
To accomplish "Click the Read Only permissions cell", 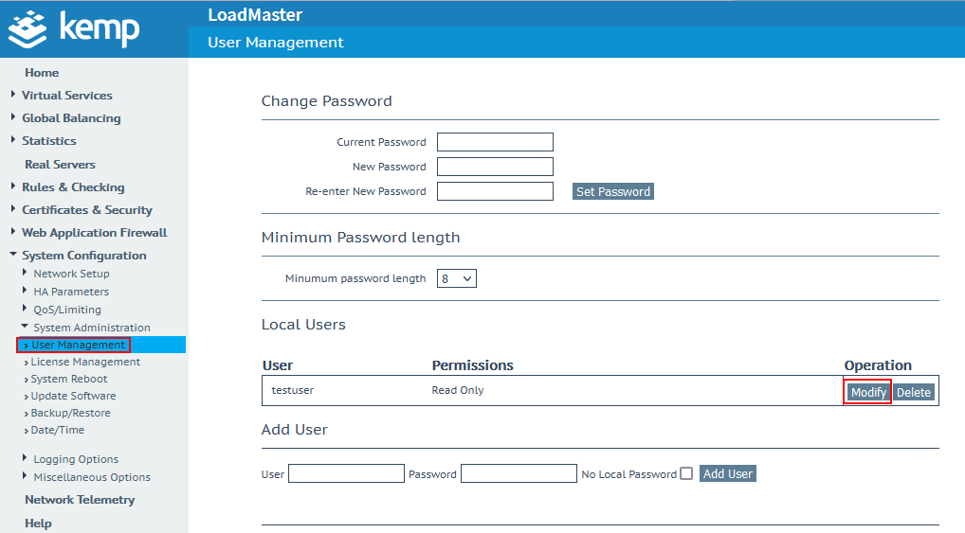I will click(457, 390).
